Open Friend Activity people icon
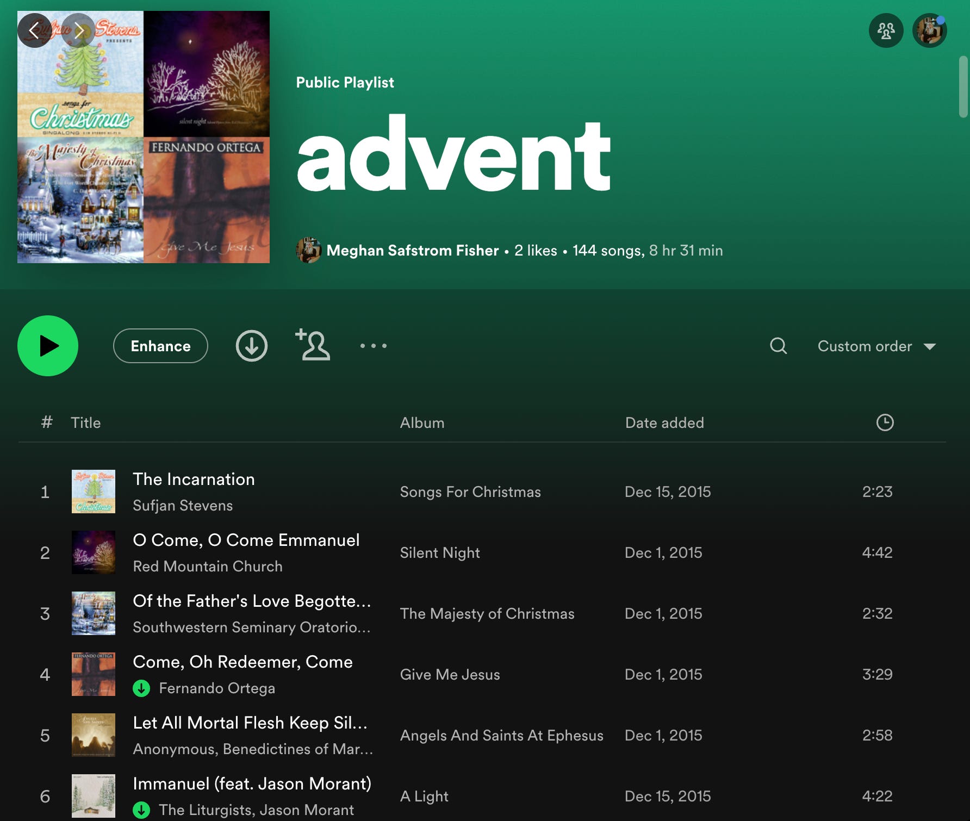 pos(886,30)
